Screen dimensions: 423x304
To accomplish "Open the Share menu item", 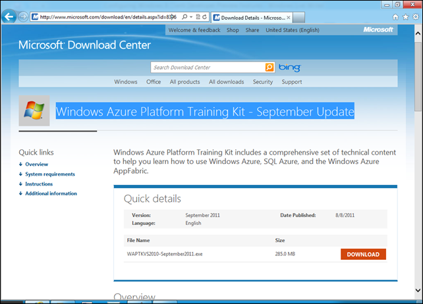I will pyautogui.click(x=252, y=30).
